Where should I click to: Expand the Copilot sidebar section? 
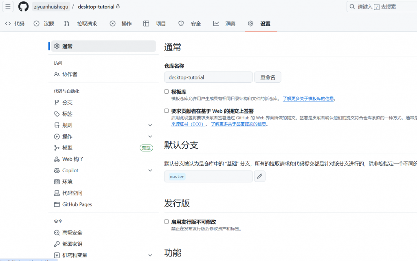coord(150,171)
